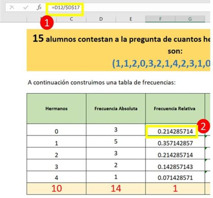Select Hermanos cell with value 3
Screen dimensions: 213x198
pyautogui.click(x=57, y=165)
